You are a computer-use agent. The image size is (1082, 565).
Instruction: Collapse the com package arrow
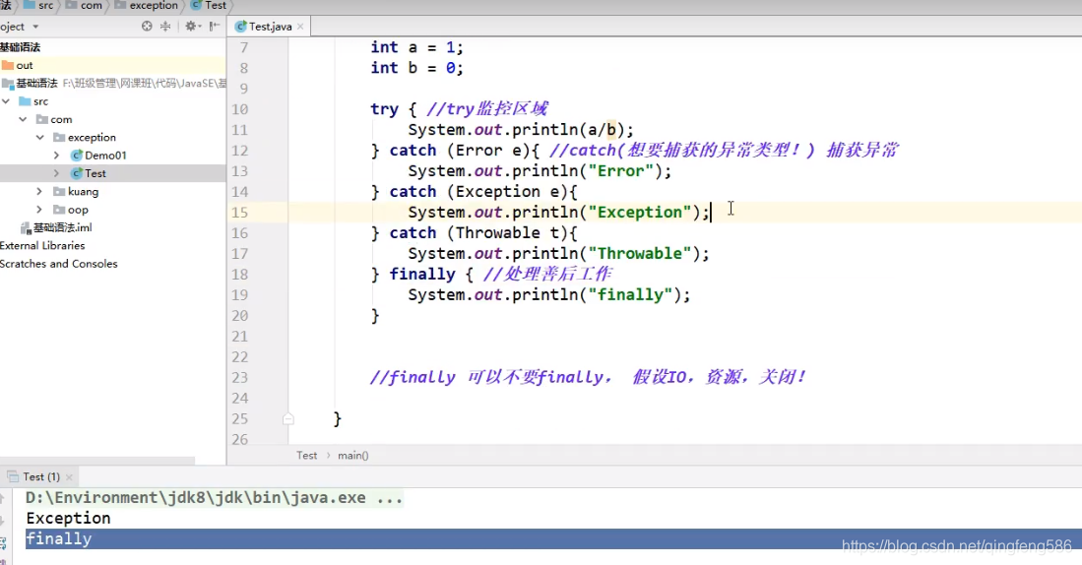(x=23, y=119)
